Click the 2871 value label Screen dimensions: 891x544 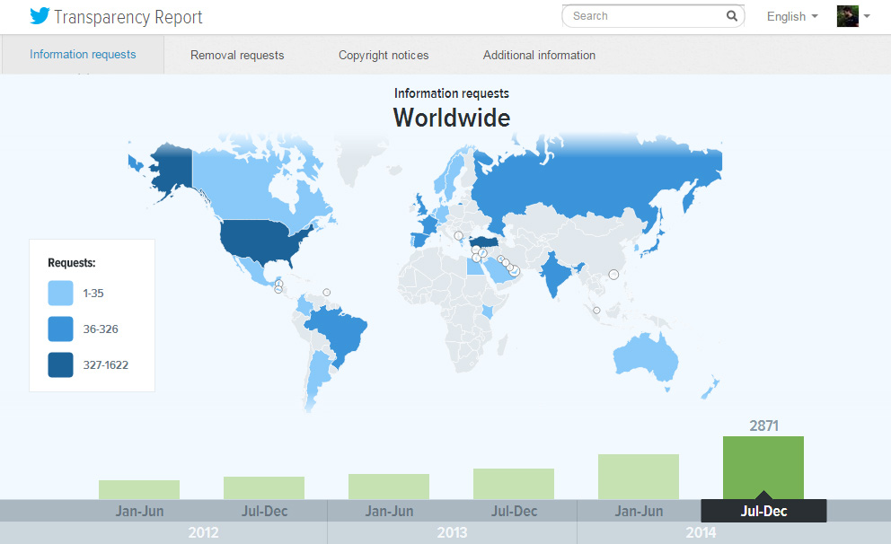pyautogui.click(x=763, y=426)
